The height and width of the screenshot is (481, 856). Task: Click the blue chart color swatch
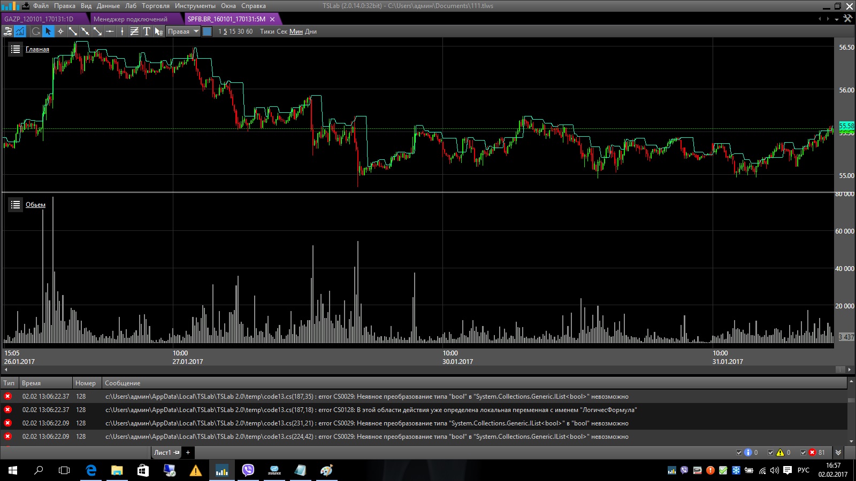point(207,32)
